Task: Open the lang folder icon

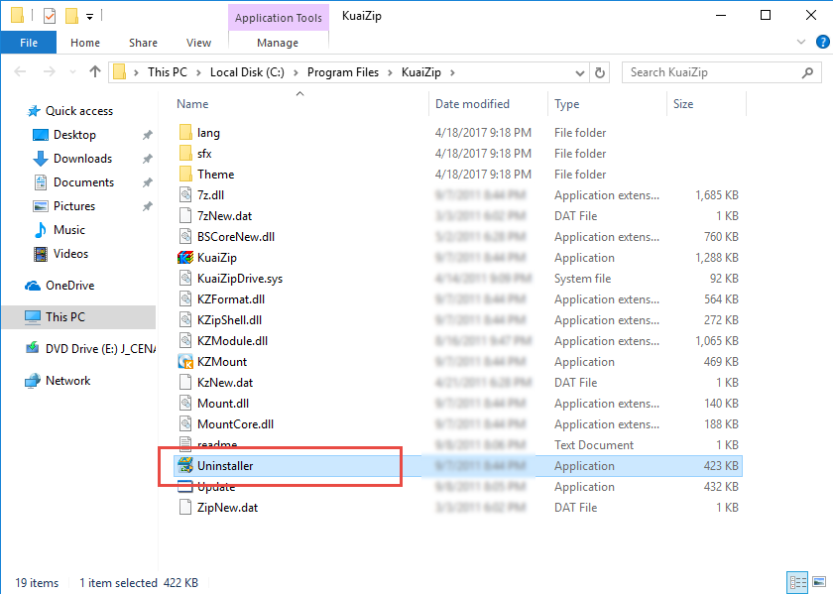Action: (x=185, y=133)
